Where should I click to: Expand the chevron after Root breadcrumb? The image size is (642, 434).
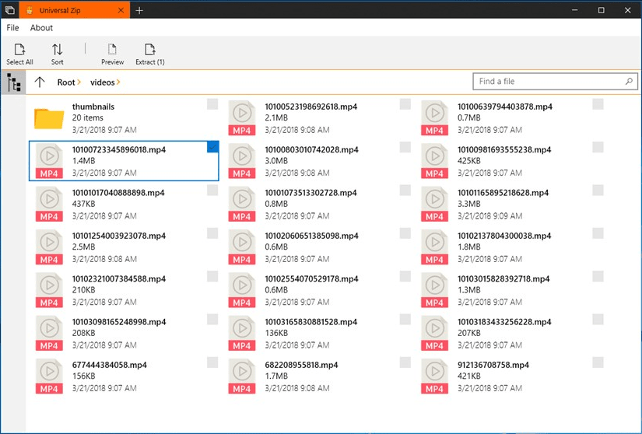point(79,82)
